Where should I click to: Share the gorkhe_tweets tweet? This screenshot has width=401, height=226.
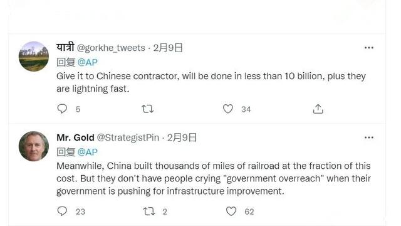coord(318,109)
